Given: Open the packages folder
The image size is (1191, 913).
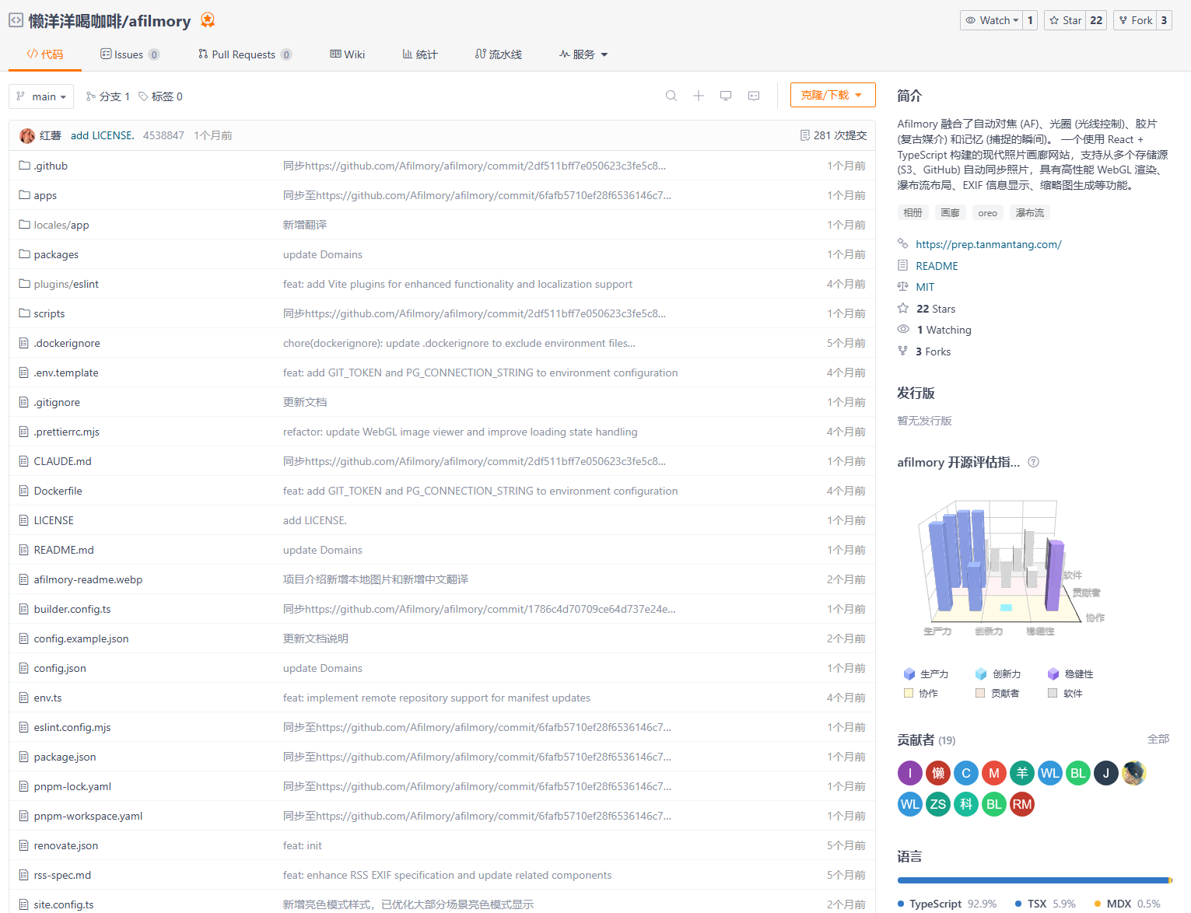Looking at the screenshot, I should pos(56,254).
